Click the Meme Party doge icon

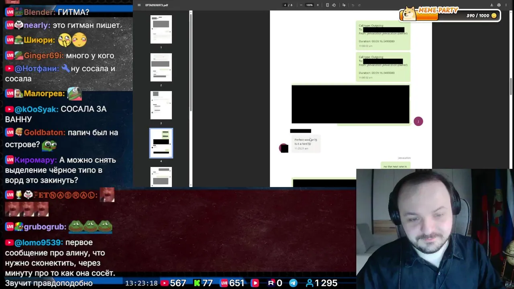click(x=409, y=13)
